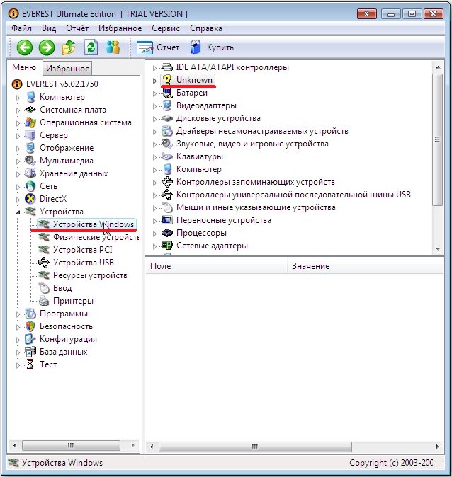Image resolution: width=452 pixels, height=477 pixels.
Task: Select Отображение in menu tree
Action: click(x=67, y=148)
